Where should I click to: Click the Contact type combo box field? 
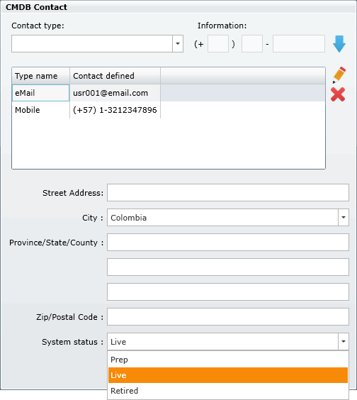pyautogui.click(x=92, y=44)
